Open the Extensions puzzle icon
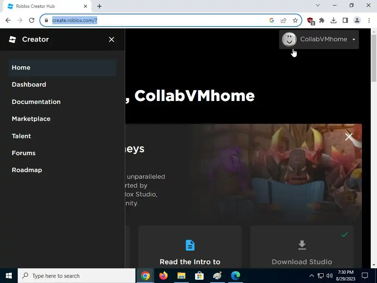The image size is (377, 283). click(x=322, y=21)
